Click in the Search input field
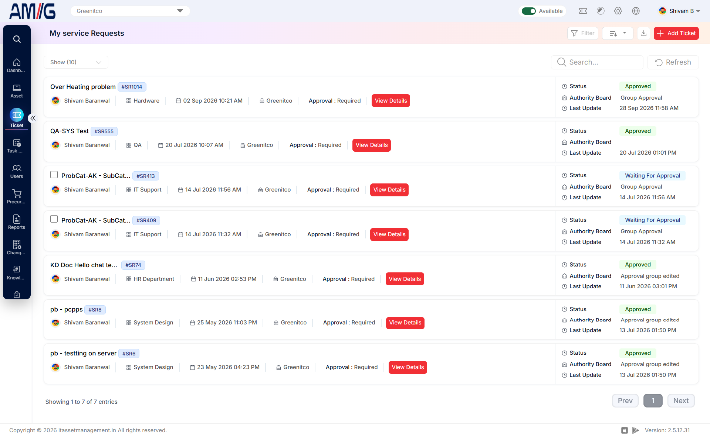Viewport: 710px width, 437px height. (597, 62)
